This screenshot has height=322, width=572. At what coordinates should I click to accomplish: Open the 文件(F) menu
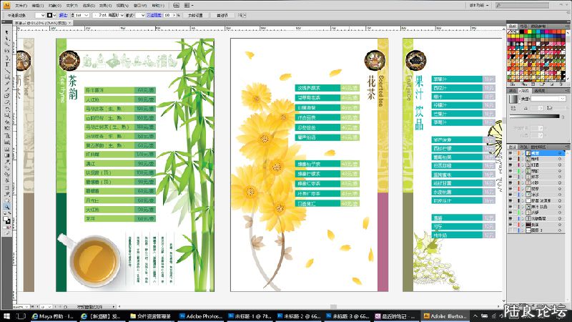tap(21, 4)
